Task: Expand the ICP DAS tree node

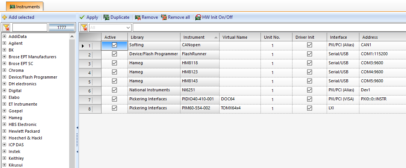Action: [5, 145]
